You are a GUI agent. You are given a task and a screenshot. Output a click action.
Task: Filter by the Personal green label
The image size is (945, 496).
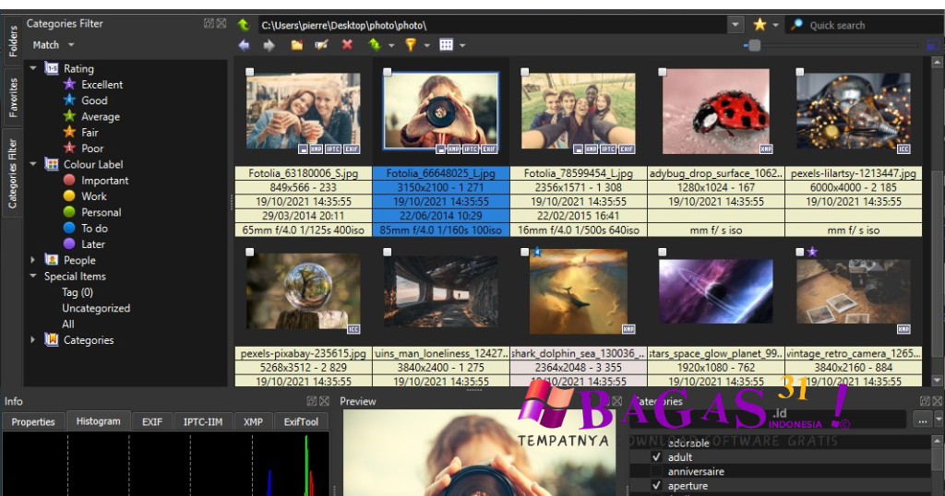pos(92,212)
